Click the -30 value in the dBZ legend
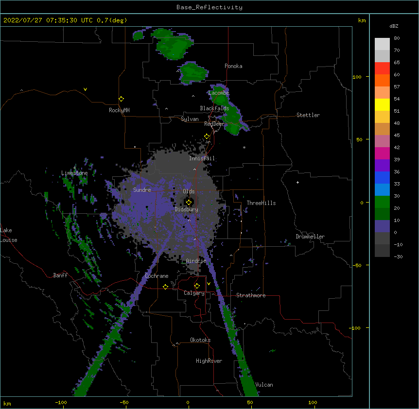Viewport: 419px width, 409px height. (x=398, y=256)
